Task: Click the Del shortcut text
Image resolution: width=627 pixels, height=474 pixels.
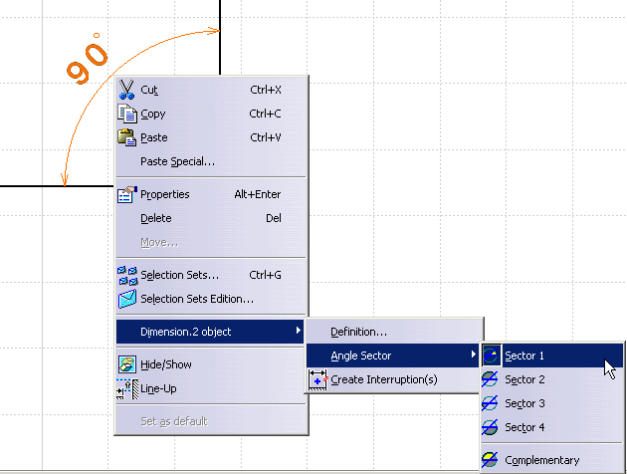Action: (274, 218)
